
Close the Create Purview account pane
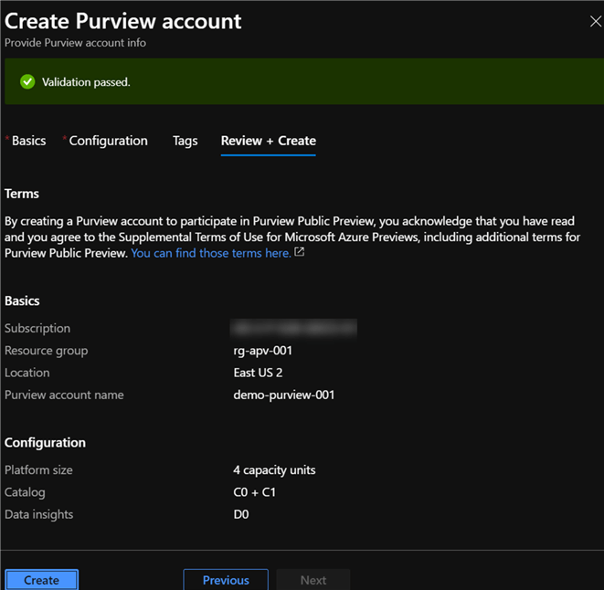click(596, 22)
